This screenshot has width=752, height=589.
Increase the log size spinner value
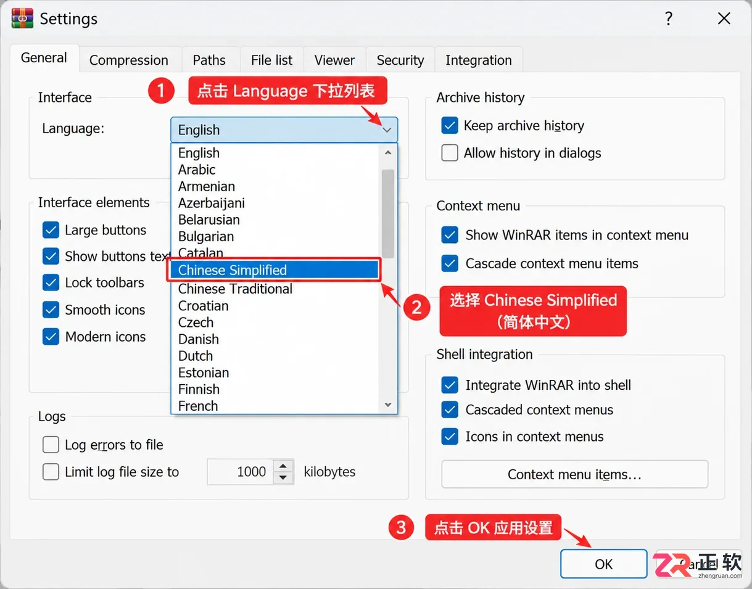283,466
